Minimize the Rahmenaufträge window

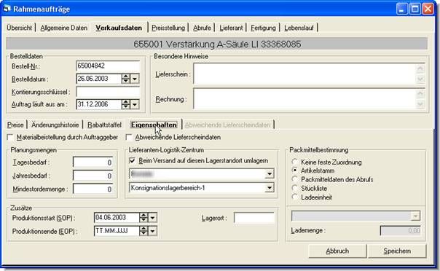coord(402,9)
